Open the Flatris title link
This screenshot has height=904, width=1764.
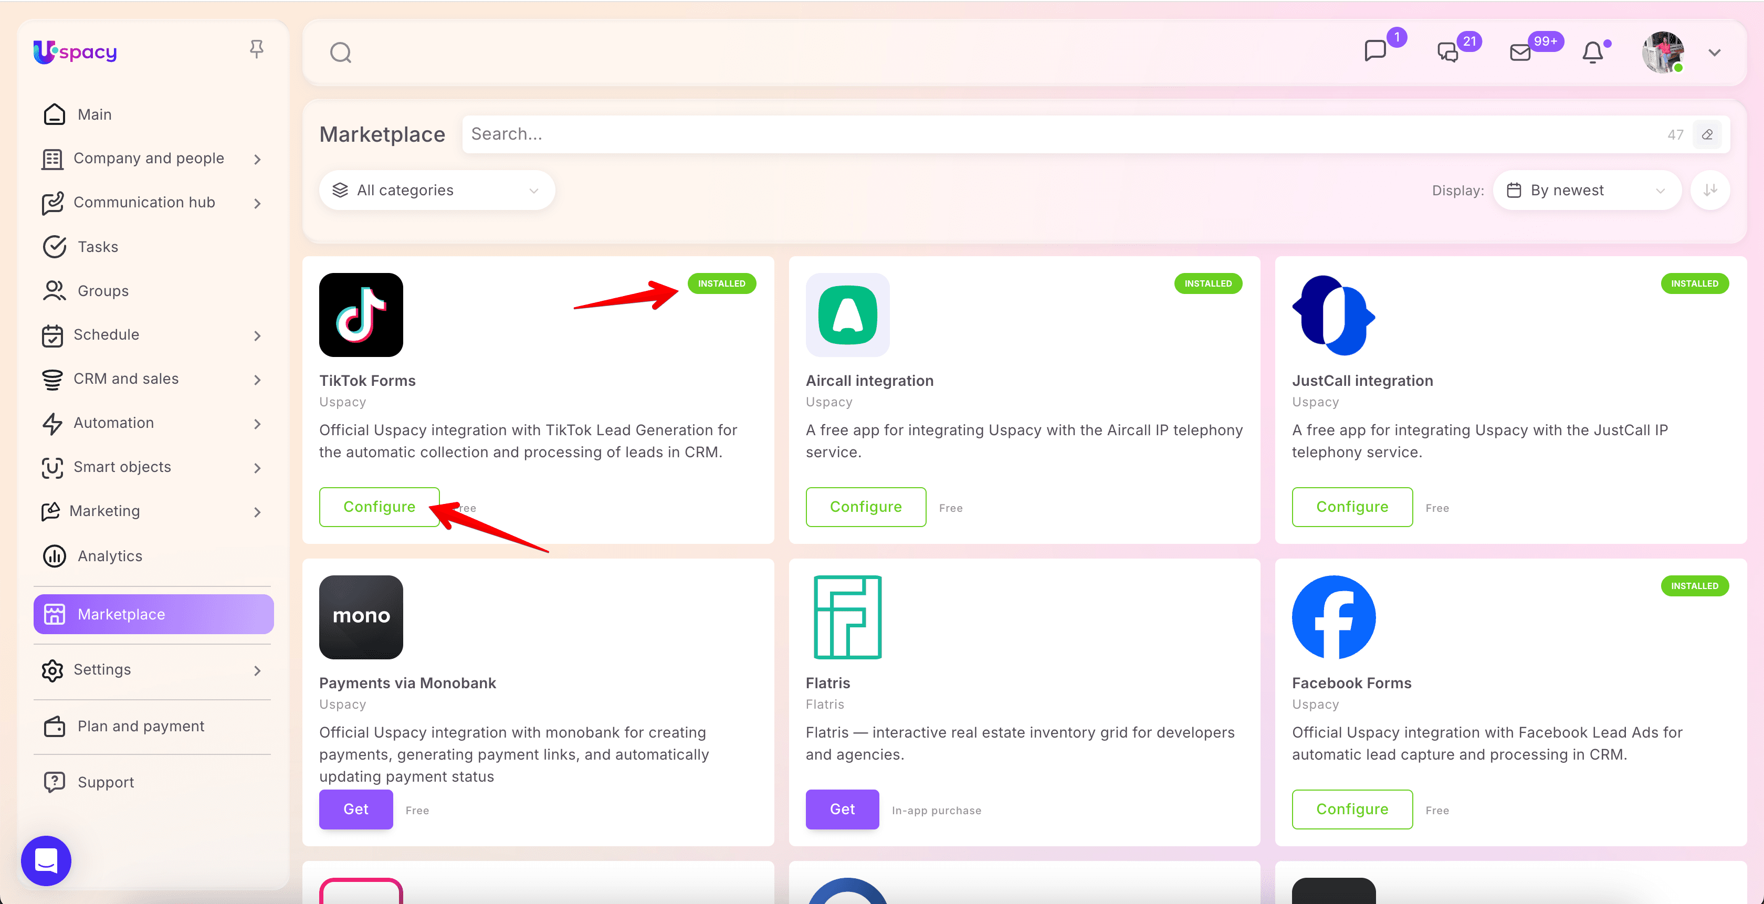[828, 683]
